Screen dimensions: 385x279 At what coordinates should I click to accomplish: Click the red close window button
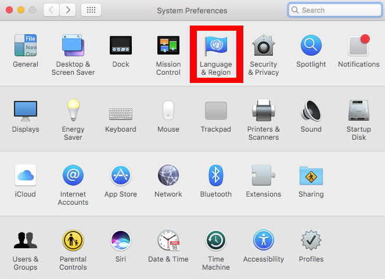click(x=9, y=10)
